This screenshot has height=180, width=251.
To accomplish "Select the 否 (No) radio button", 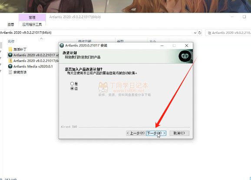I will click(74, 88).
